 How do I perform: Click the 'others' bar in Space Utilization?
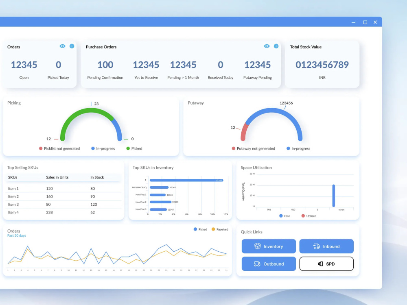click(x=334, y=196)
